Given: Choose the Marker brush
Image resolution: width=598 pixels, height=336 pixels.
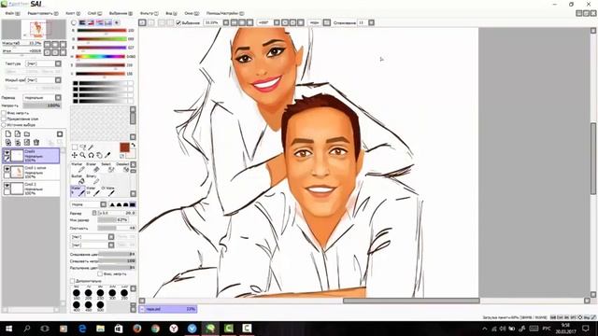Looking at the screenshot, I should [x=78, y=167].
